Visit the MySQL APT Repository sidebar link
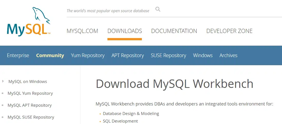282x124 pixels. point(30,105)
